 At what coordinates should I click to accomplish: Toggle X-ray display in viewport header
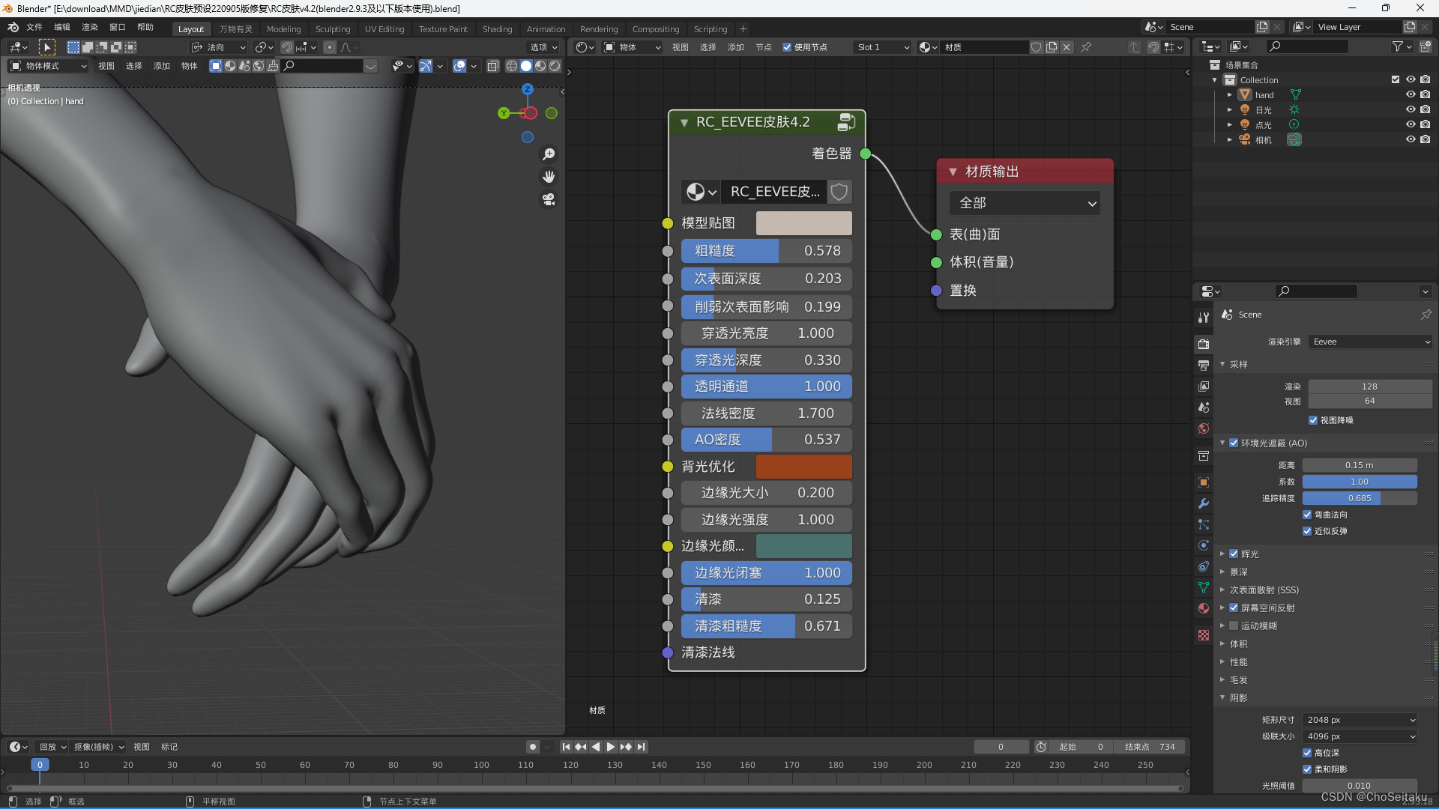click(x=492, y=66)
